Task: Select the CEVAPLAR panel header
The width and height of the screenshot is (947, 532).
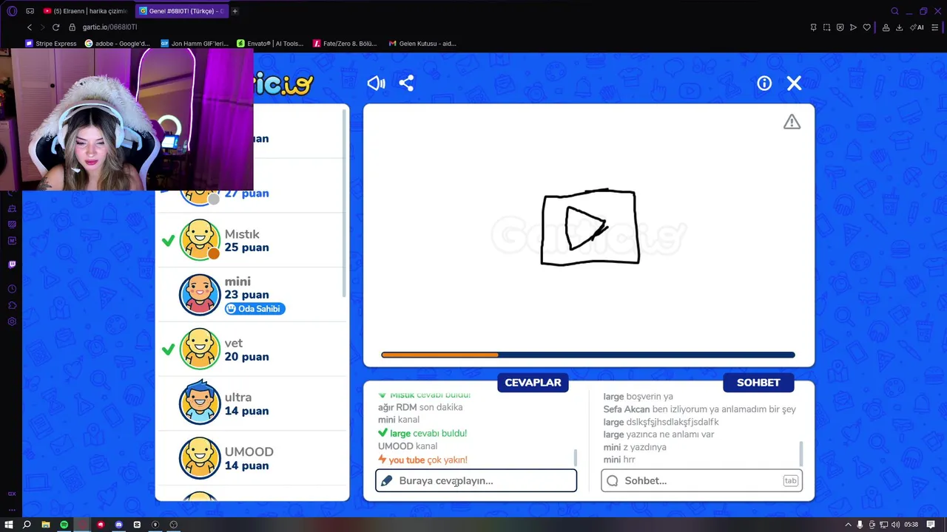Action: pyautogui.click(x=533, y=382)
